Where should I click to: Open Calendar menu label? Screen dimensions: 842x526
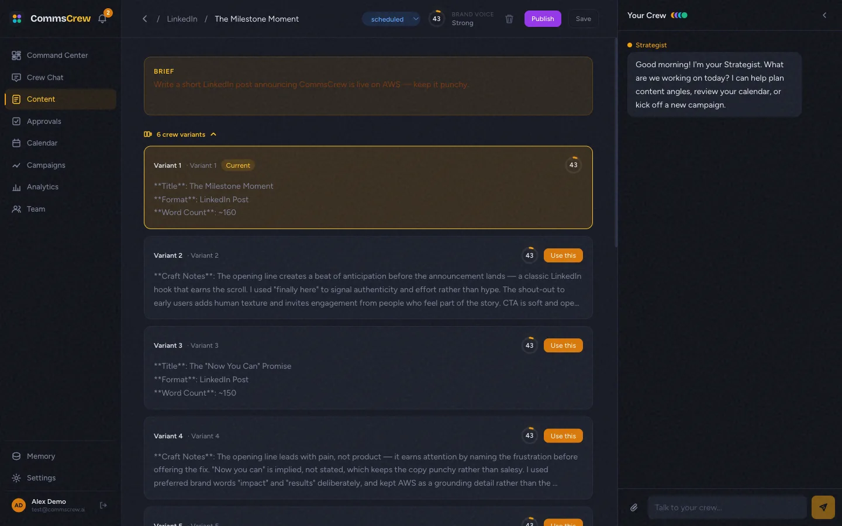42,143
